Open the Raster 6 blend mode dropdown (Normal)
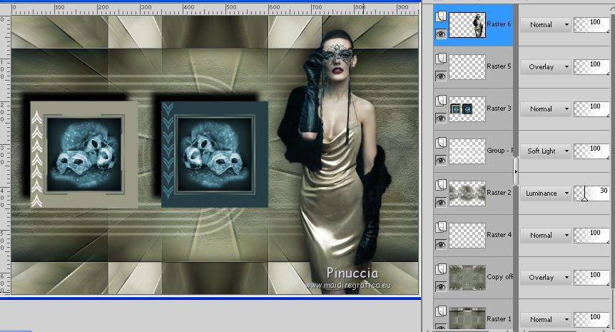The height and width of the screenshot is (332, 615). pyautogui.click(x=546, y=25)
